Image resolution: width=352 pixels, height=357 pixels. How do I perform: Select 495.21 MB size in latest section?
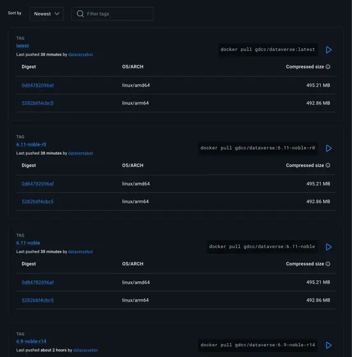click(318, 85)
